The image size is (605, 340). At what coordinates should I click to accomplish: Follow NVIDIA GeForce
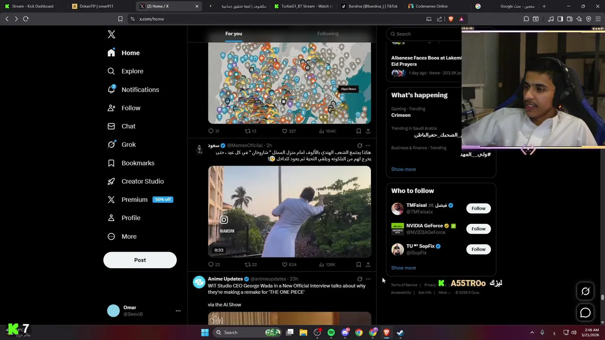pos(478,229)
